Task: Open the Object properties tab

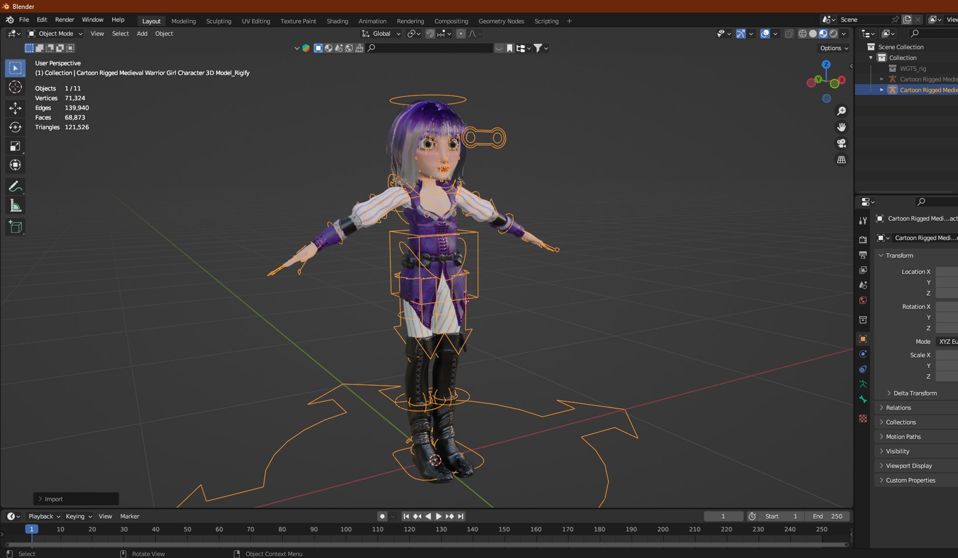Action: tap(863, 339)
